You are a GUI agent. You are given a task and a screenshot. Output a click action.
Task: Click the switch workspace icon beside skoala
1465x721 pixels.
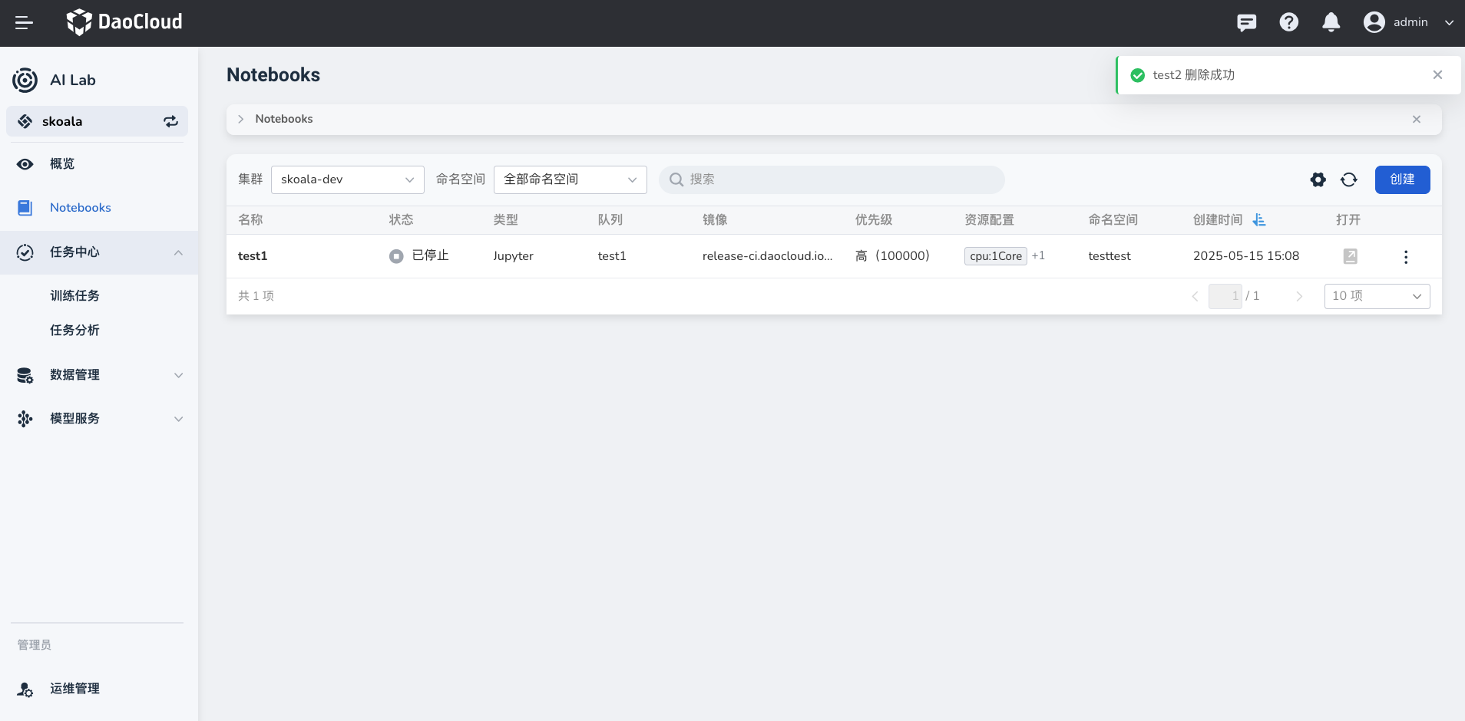(x=170, y=121)
